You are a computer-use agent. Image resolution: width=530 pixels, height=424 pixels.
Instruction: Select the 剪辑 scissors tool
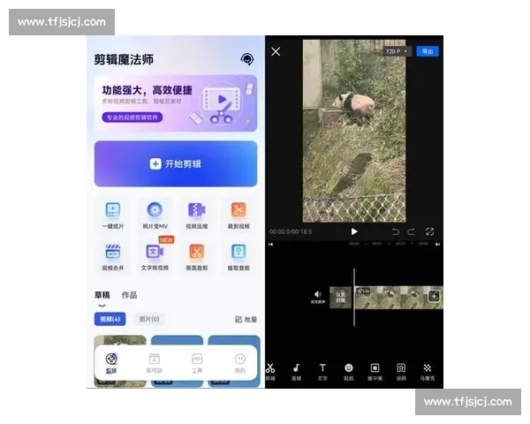270,372
